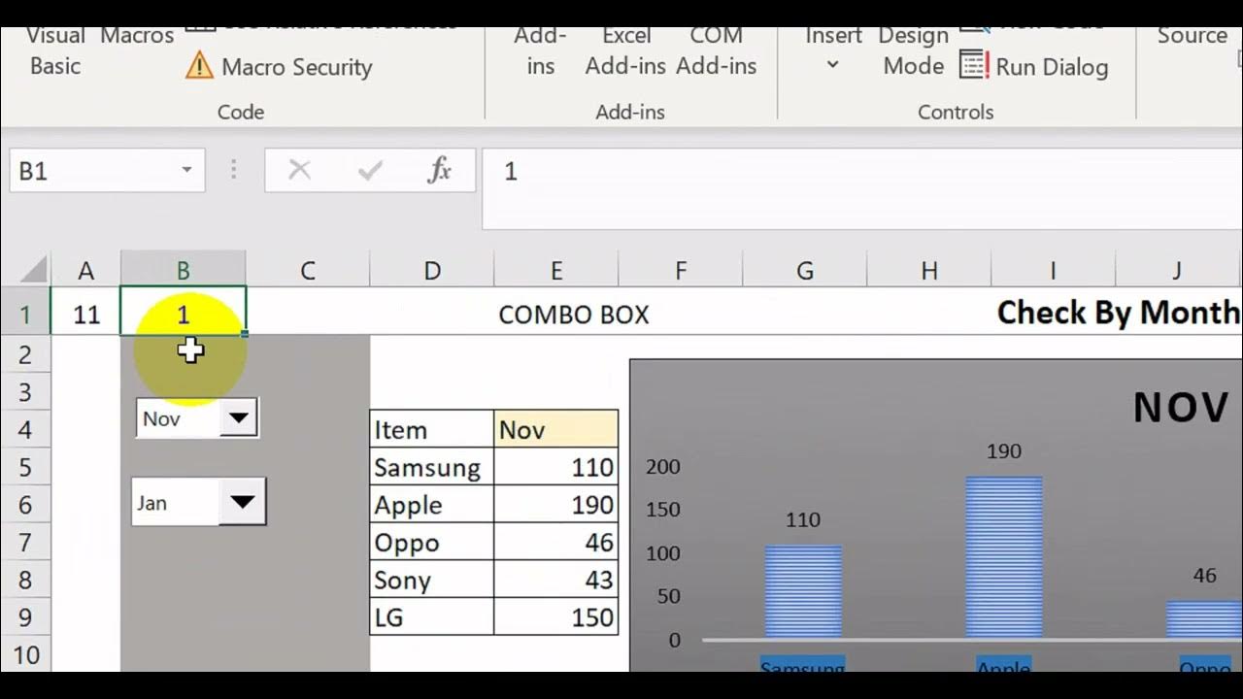Click the Item table header cell
Viewport: 1243px width, 699px height.
[x=432, y=429]
